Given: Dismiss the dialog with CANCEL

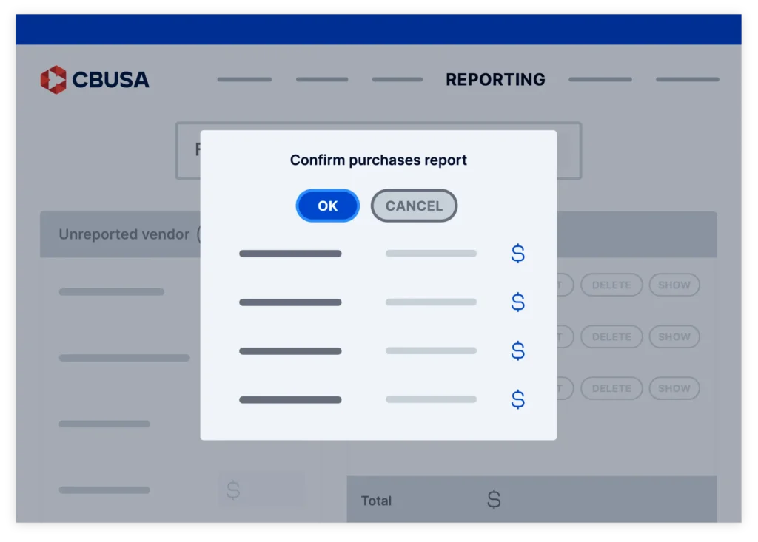Looking at the screenshot, I should coord(414,206).
